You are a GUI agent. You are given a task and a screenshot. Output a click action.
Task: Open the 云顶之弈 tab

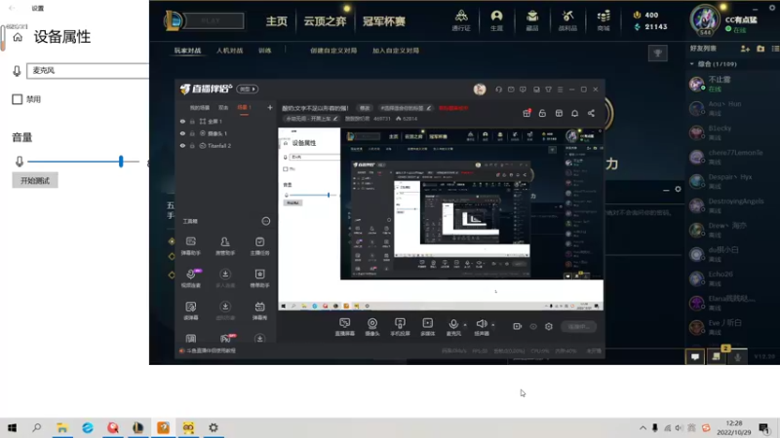click(x=325, y=21)
